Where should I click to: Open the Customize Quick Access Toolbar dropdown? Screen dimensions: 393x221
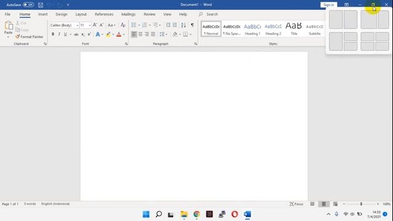pos(68,5)
